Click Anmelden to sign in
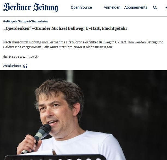Viewport: 167px width, 160px height. (x=112, y=7)
